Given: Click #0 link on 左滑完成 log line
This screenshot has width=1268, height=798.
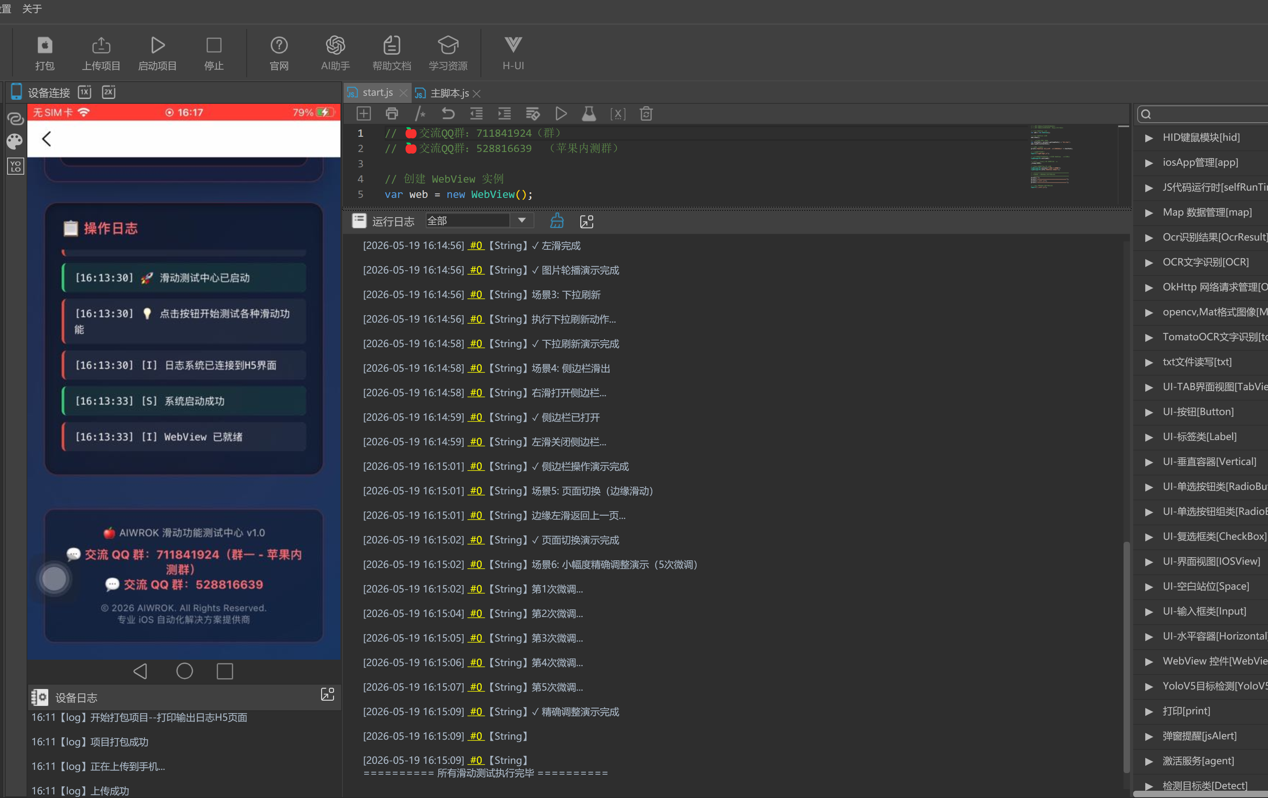Looking at the screenshot, I should [476, 246].
